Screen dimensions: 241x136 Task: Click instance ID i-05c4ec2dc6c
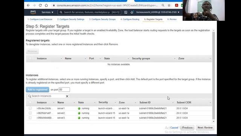click(45, 108)
